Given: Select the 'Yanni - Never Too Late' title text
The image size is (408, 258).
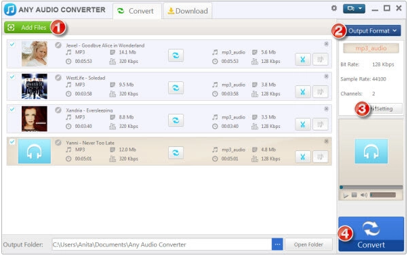Looking at the screenshot, I should pos(90,143).
